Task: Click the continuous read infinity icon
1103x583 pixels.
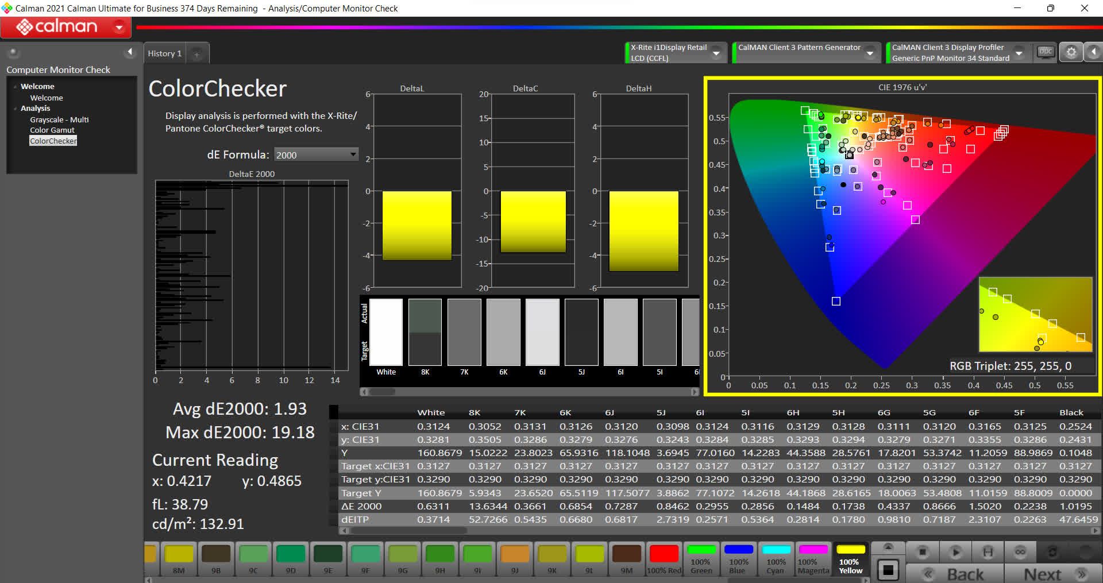Action: [1020, 552]
